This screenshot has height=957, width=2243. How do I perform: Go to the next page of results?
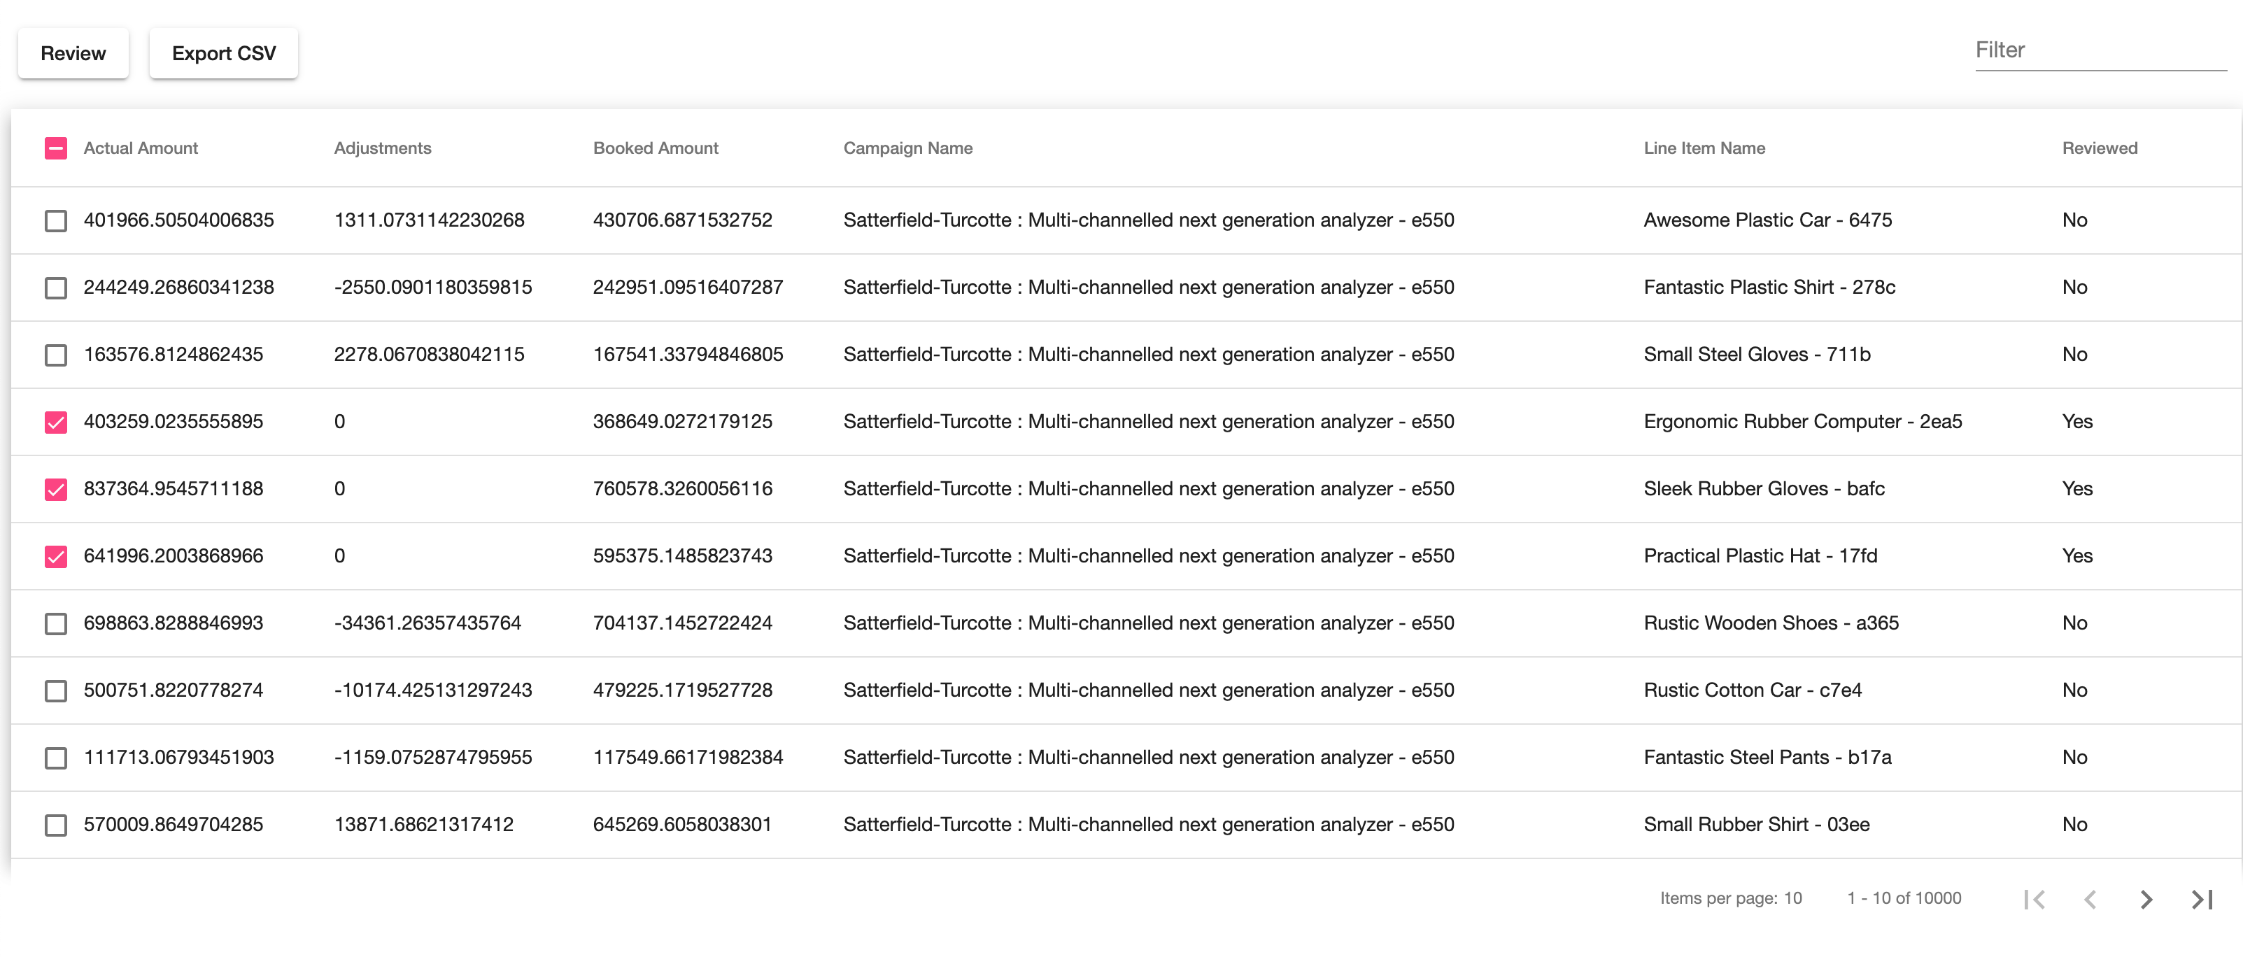point(2146,899)
